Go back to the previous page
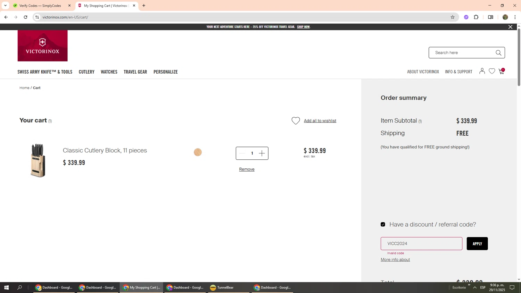Screen dimensions: 521x293 [x=6, y=17]
